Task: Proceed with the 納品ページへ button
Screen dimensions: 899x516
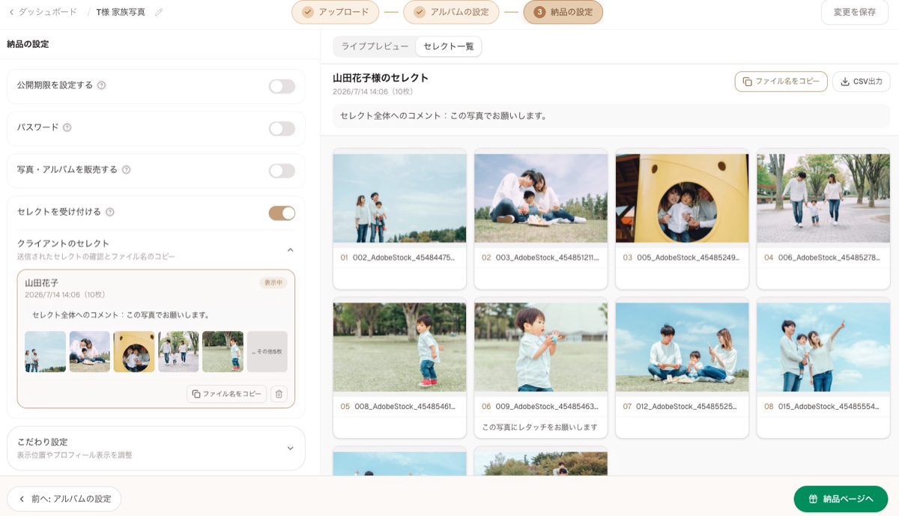Action: point(841,499)
